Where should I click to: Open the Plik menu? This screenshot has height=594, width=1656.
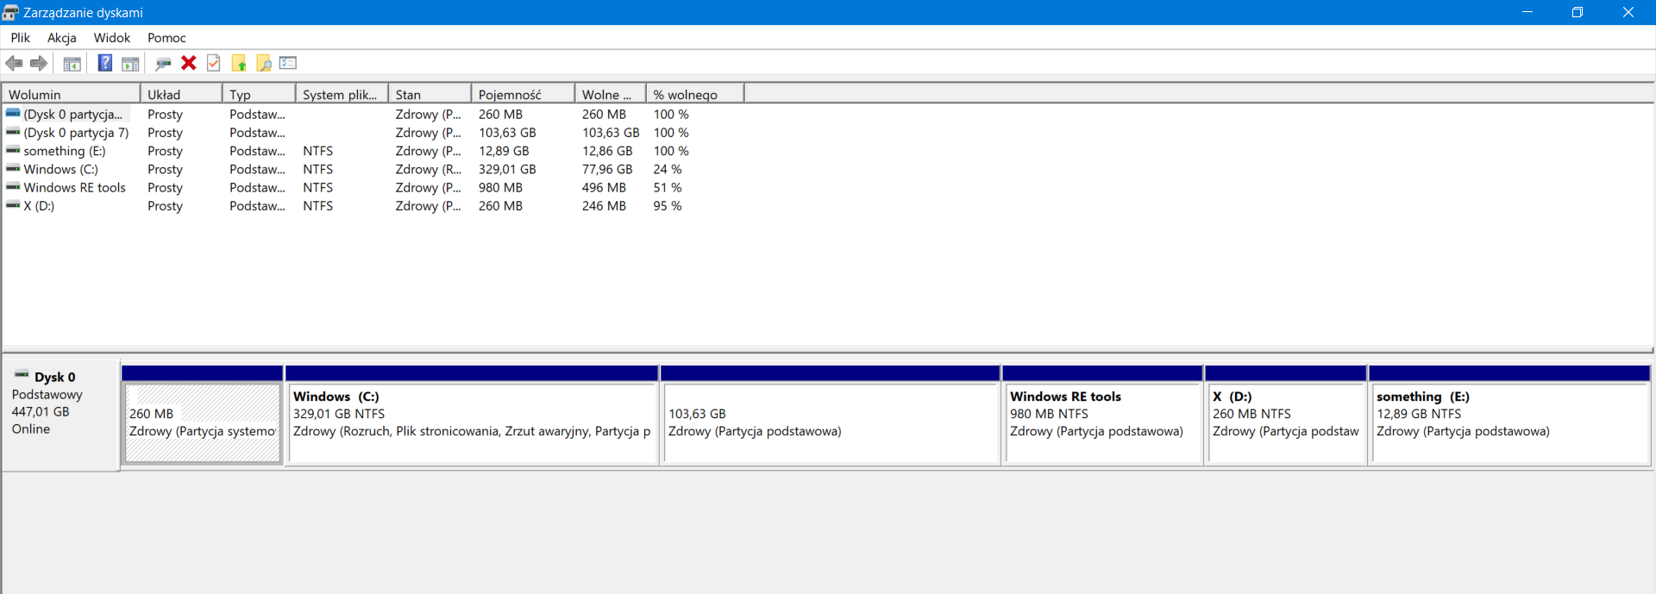coord(20,38)
